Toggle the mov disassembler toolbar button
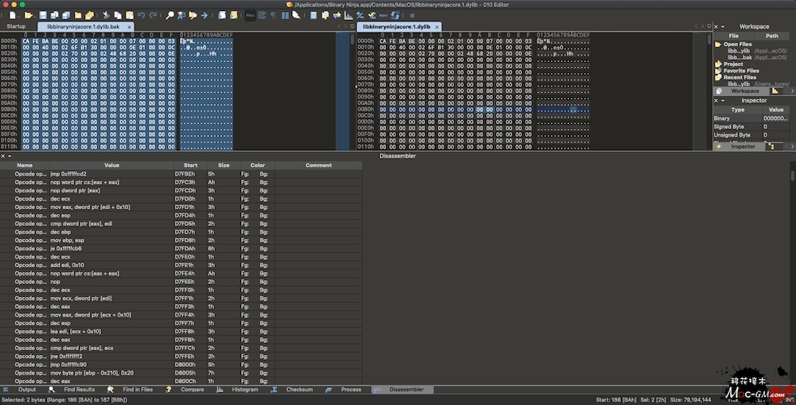796x405 pixels. point(383,15)
